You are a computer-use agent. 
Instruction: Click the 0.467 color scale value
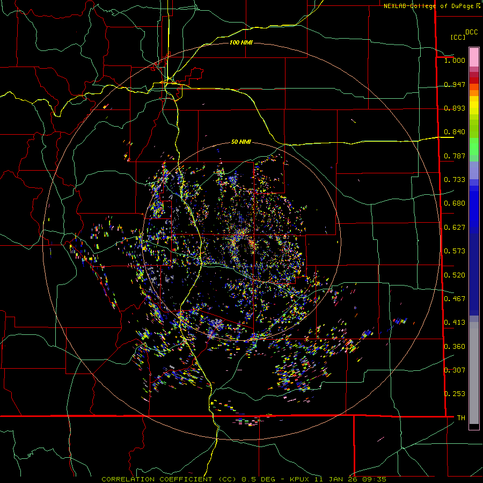[455, 299]
